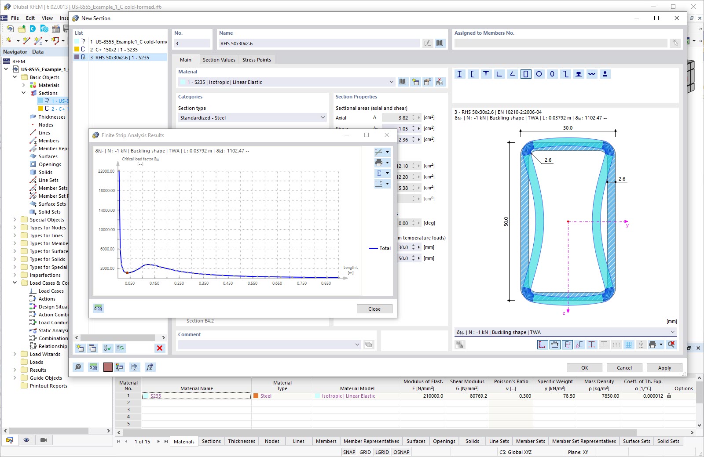704x457 pixels.
Task: Select the I-section shape icon
Action: click(x=460, y=74)
